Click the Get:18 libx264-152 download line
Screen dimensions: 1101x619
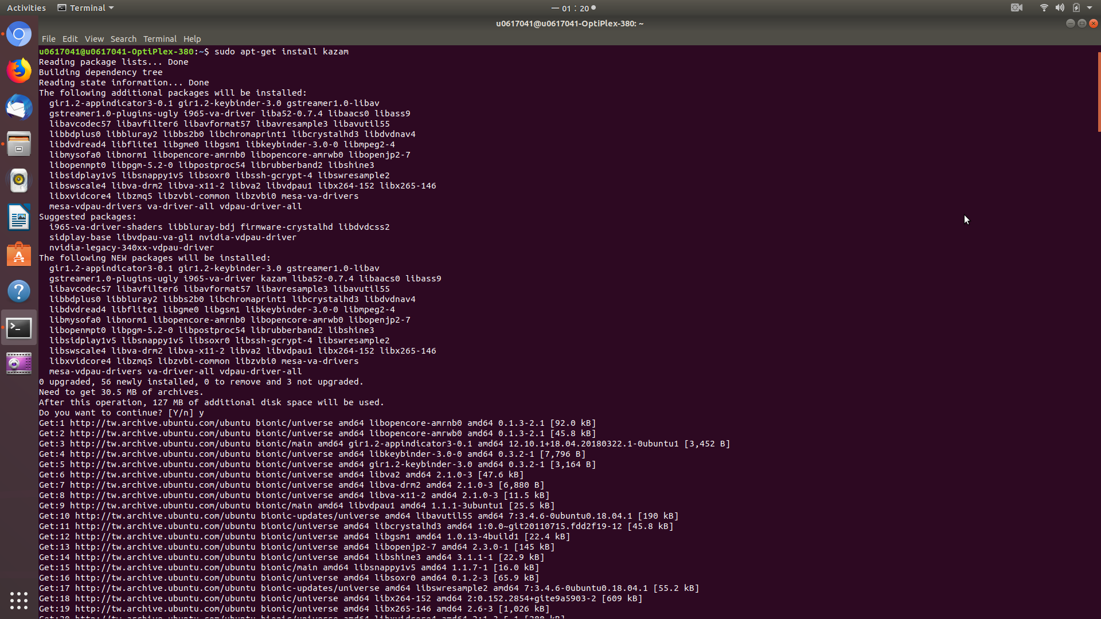pos(341,598)
